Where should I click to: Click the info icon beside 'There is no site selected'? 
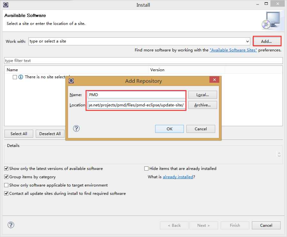(x=21, y=77)
